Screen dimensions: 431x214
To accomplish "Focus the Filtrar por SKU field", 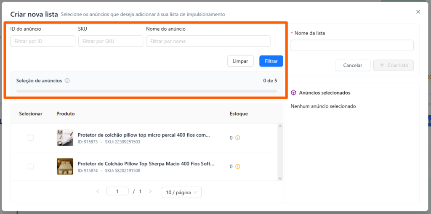I will [110, 41].
